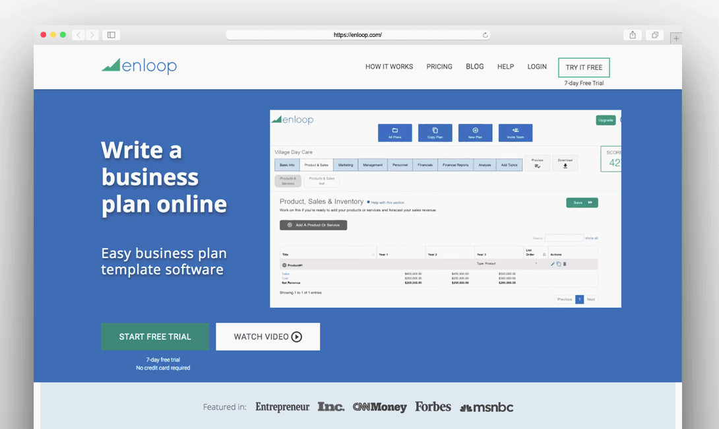Viewport: 719px width, 429px height.
Task: Select page 1 in pagination
Action: pyautogui.click(x=580, y=299)
